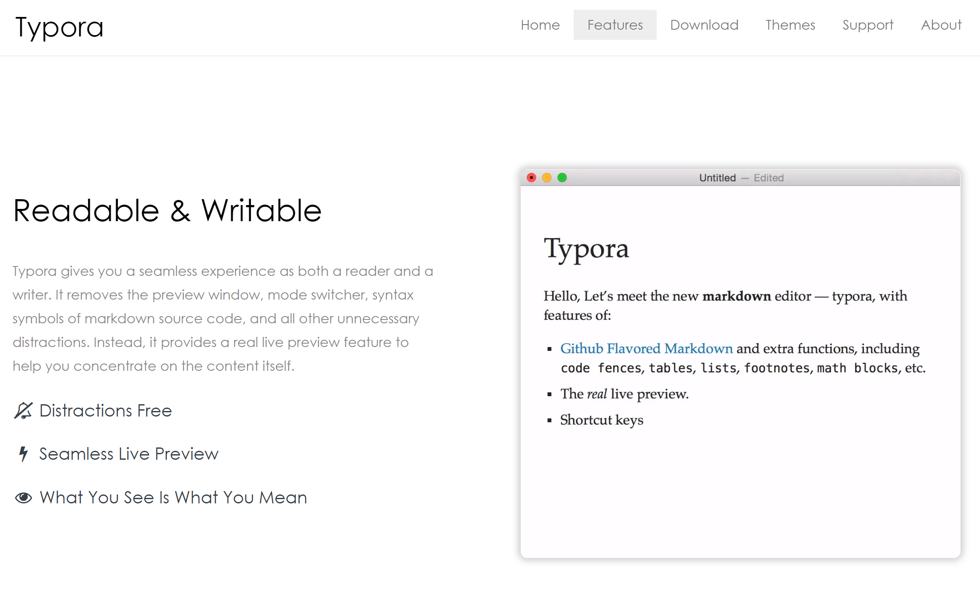This screenshot has width=980, height=611.
Task: Navigate to the Support page
Action: pos(867,25)
